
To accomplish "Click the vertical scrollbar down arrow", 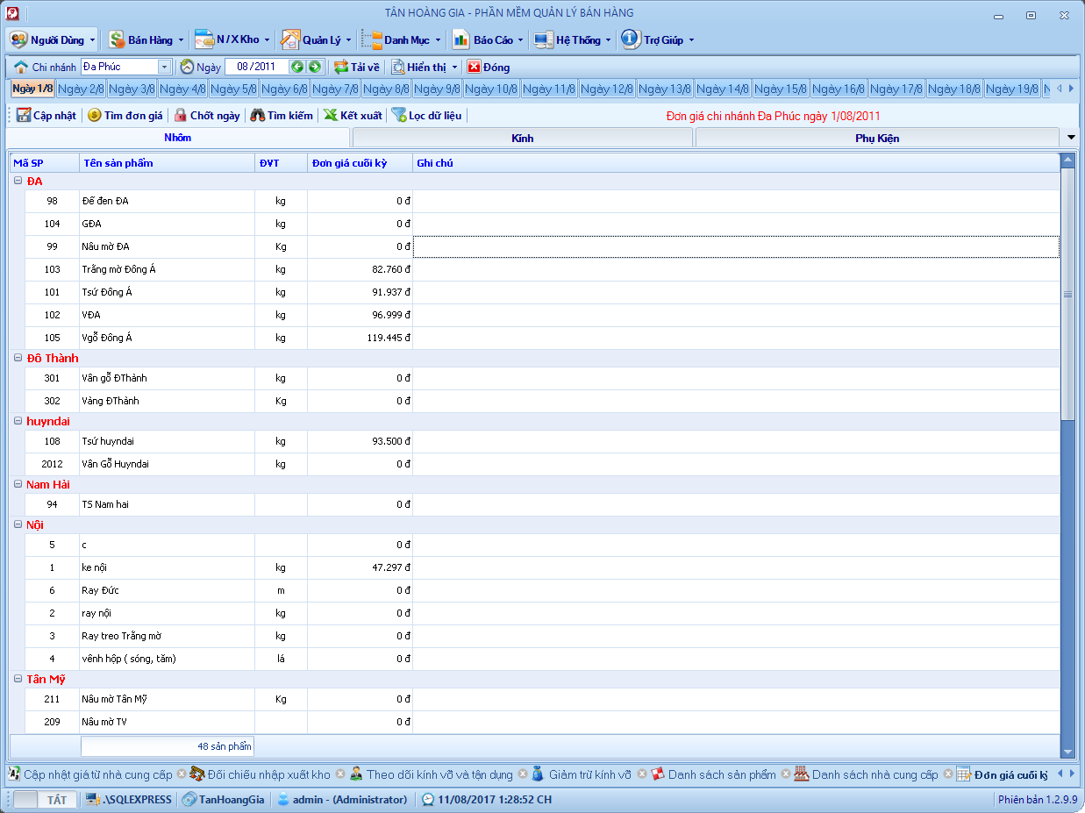I will coord(1067,752).
